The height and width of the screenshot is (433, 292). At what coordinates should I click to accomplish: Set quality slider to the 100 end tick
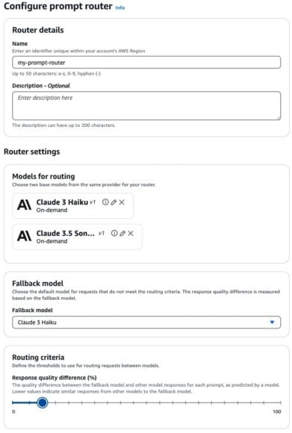click(280, 402)
